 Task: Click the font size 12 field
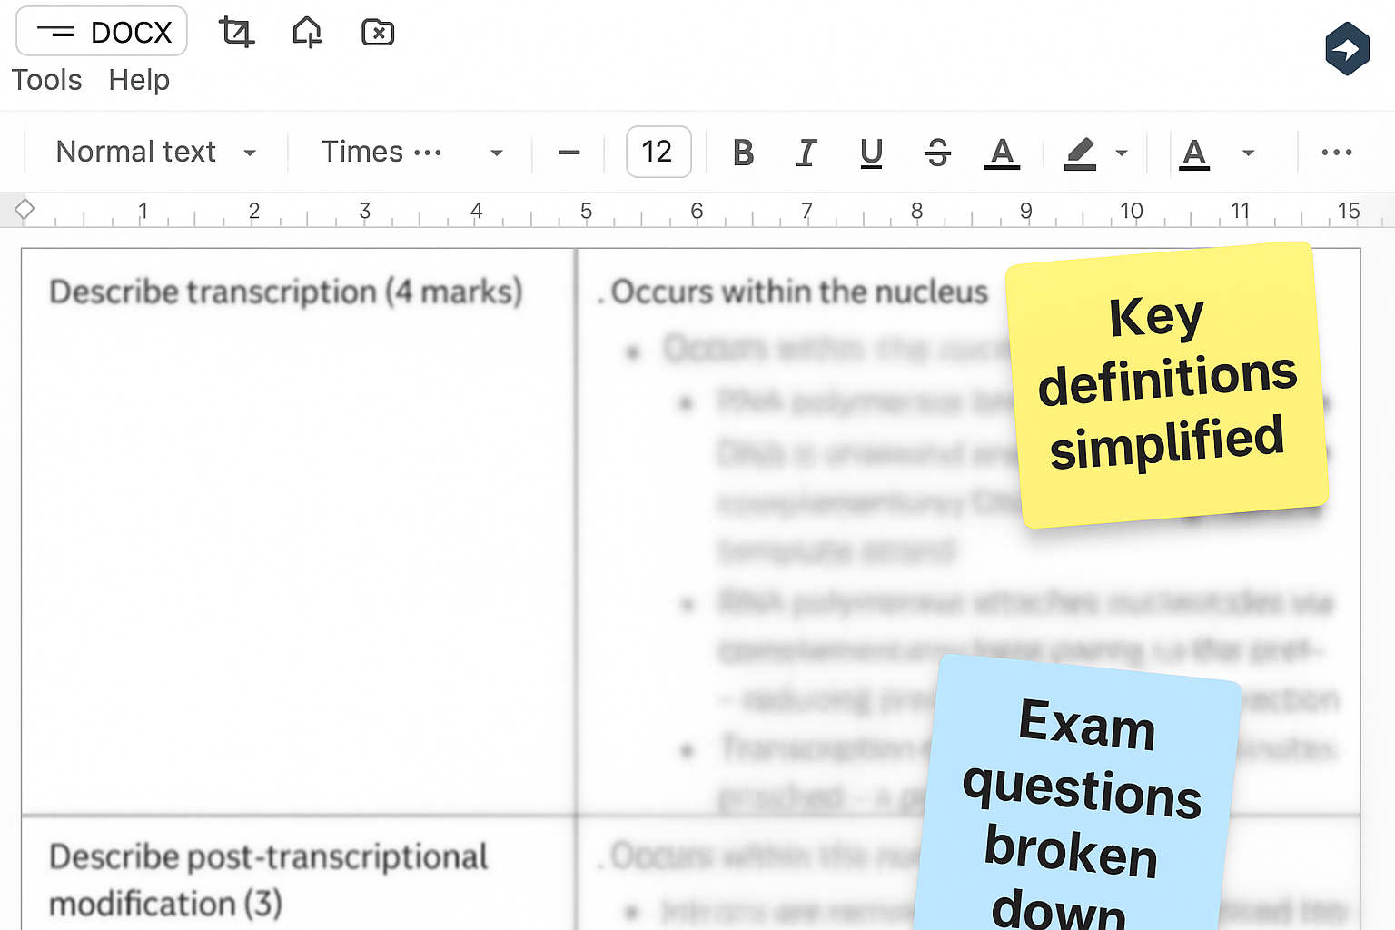point(658,152)
